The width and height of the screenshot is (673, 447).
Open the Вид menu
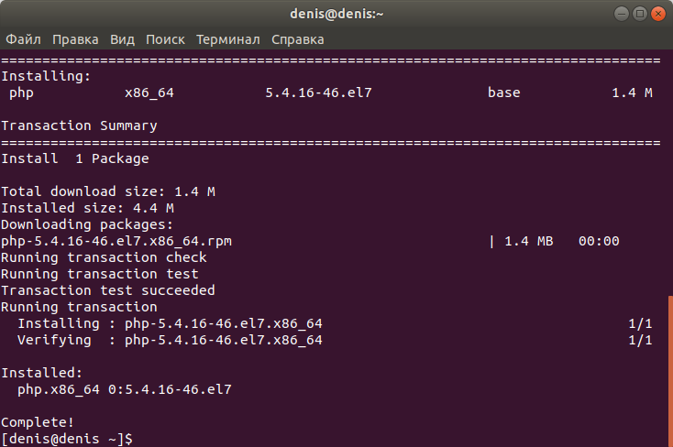[122, 39]
